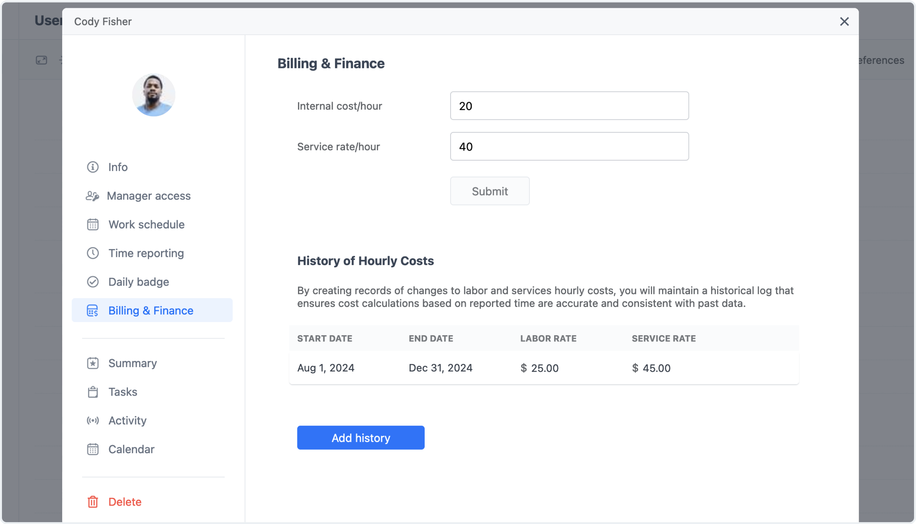
Task: Select the Aug 1, 2024 start date cell
Action: click(x=326, y=368)
